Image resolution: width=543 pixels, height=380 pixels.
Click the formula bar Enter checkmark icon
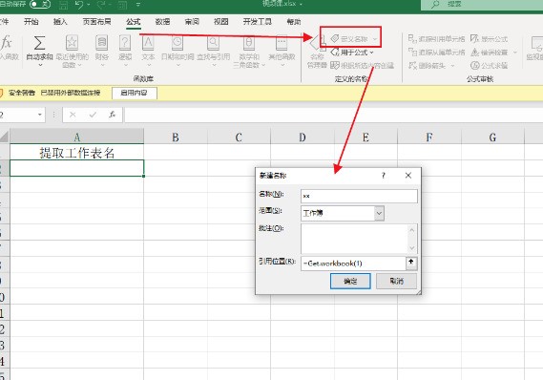pos(93,115)
